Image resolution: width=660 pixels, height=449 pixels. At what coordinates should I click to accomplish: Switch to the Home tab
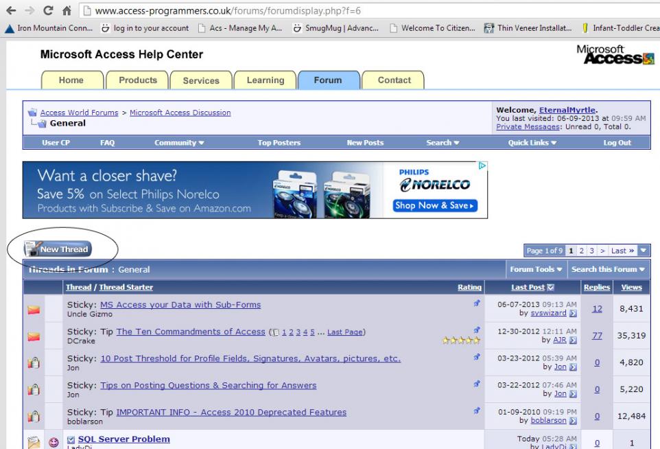pos(71,80)
